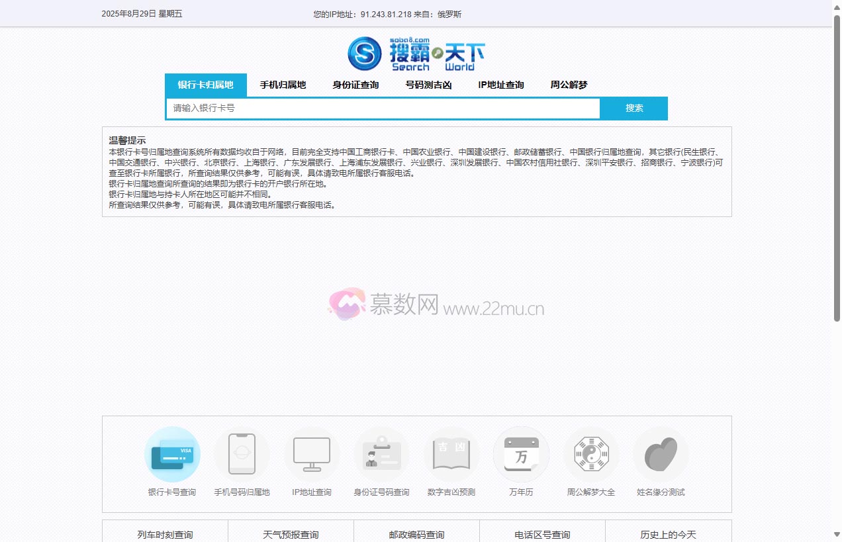Open the 历史上的今天 link
The width and height of the screenshot is (842, 542).
tap(668, 534)
